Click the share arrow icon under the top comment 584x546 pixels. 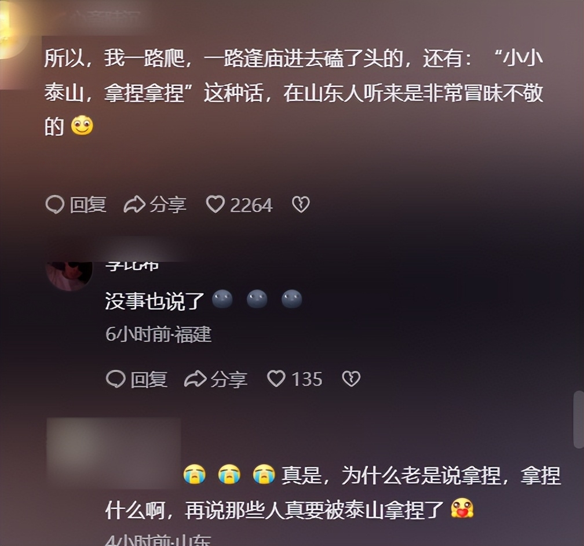click(x=134, y=205)
